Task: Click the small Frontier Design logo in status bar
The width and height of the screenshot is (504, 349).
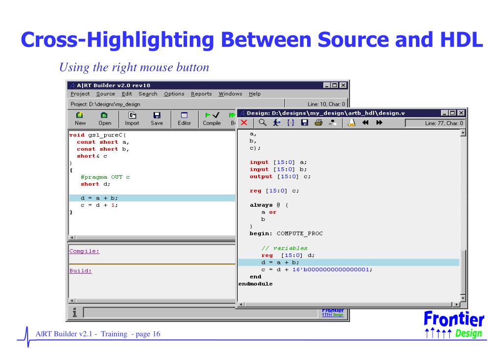Action: click(x=333, y=313)
